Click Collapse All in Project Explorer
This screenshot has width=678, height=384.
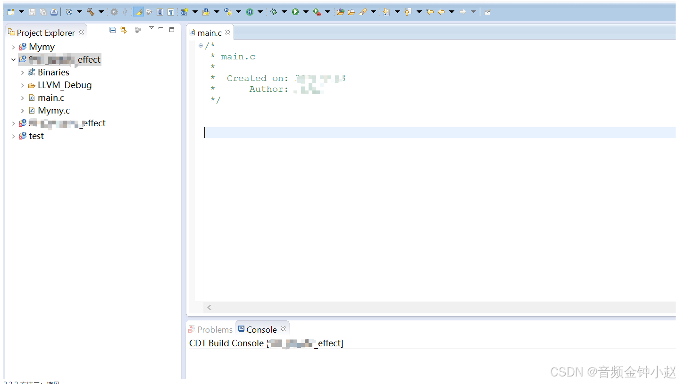(112, 30)
